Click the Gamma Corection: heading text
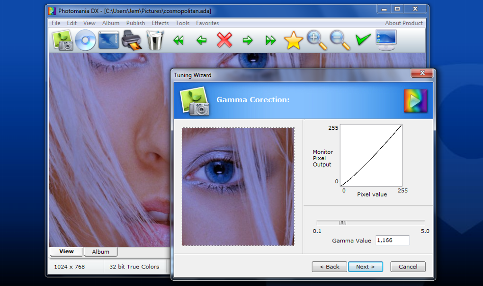The height and width of the screenshot is (286, 483). pyautogui.click(x=253, y=100)
